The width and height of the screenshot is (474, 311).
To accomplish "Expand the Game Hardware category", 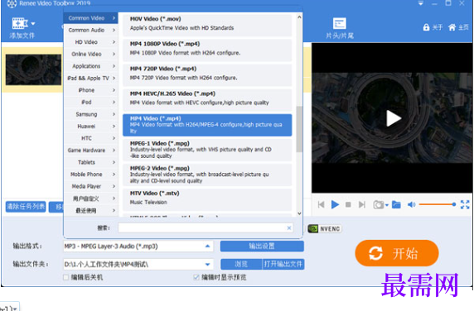I will 90,151.
